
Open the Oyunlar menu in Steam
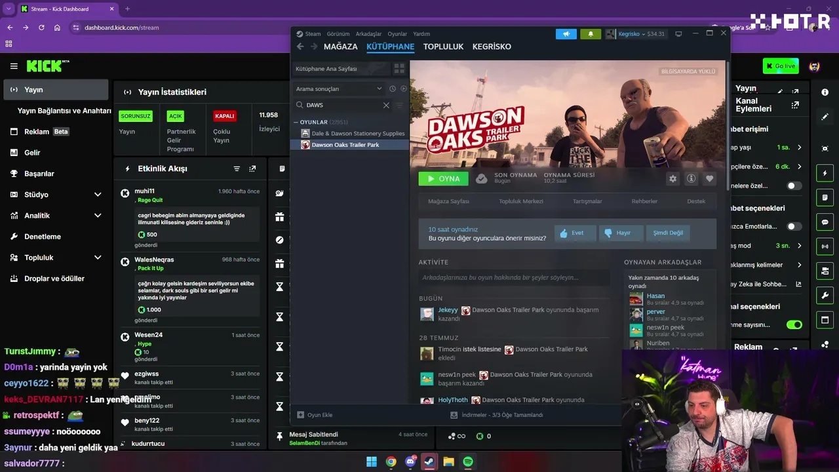point(397,34)
